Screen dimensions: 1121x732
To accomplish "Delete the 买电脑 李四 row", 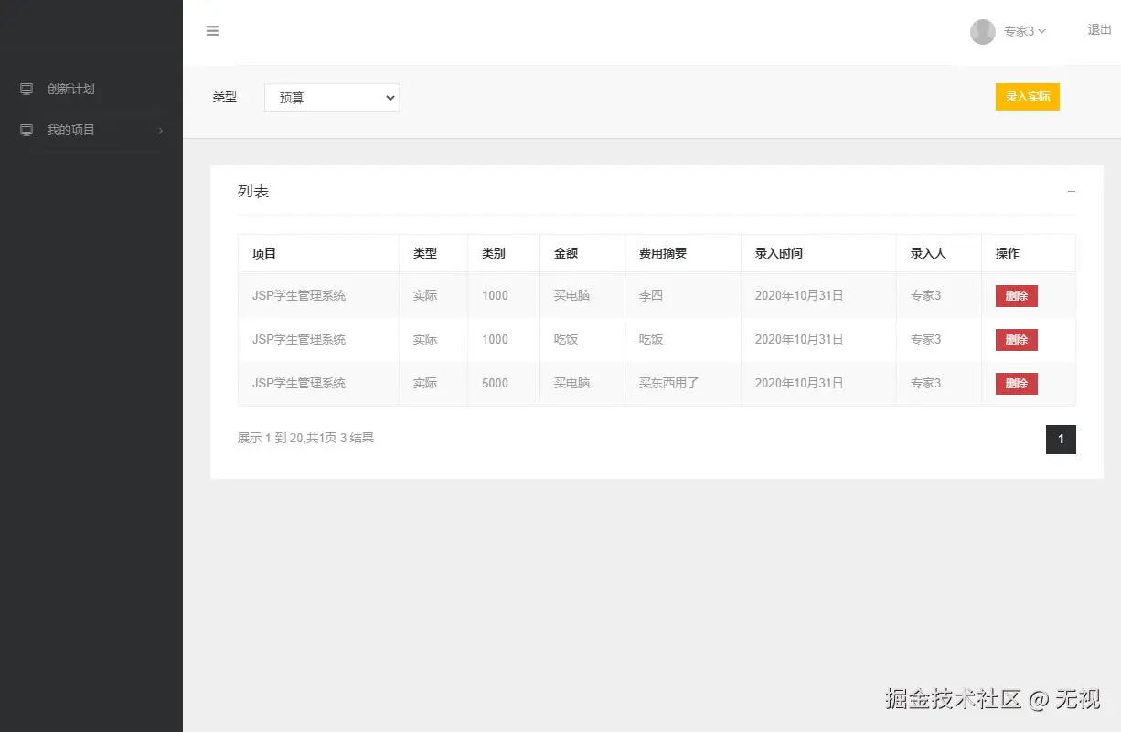I will (x=1017, y=296).
